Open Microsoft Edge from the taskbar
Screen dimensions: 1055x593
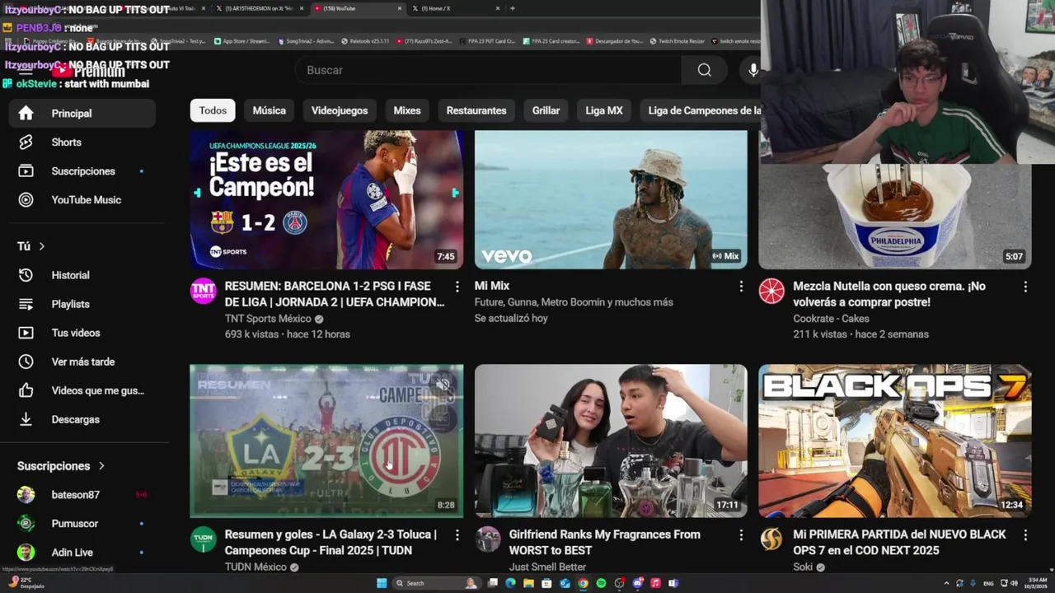click(x=510, y=583)
